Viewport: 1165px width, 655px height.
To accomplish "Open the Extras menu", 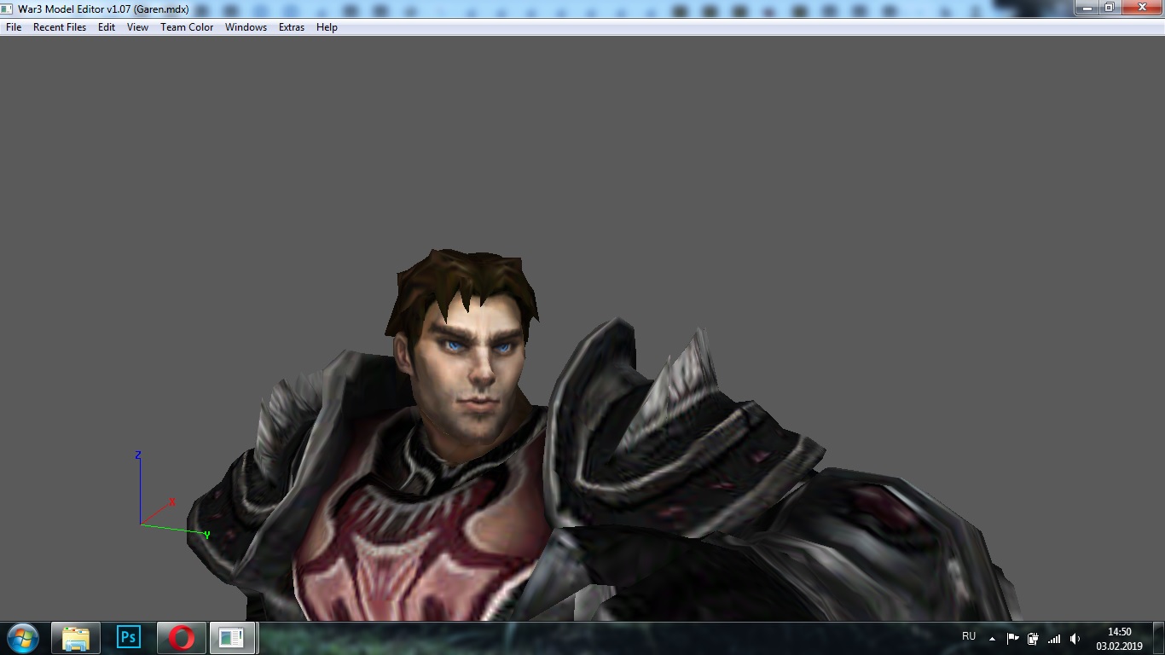I will 292,27.
